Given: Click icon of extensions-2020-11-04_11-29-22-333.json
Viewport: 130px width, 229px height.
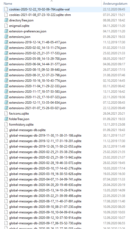Looking at the screenshot, I should (x=6, y=86).
